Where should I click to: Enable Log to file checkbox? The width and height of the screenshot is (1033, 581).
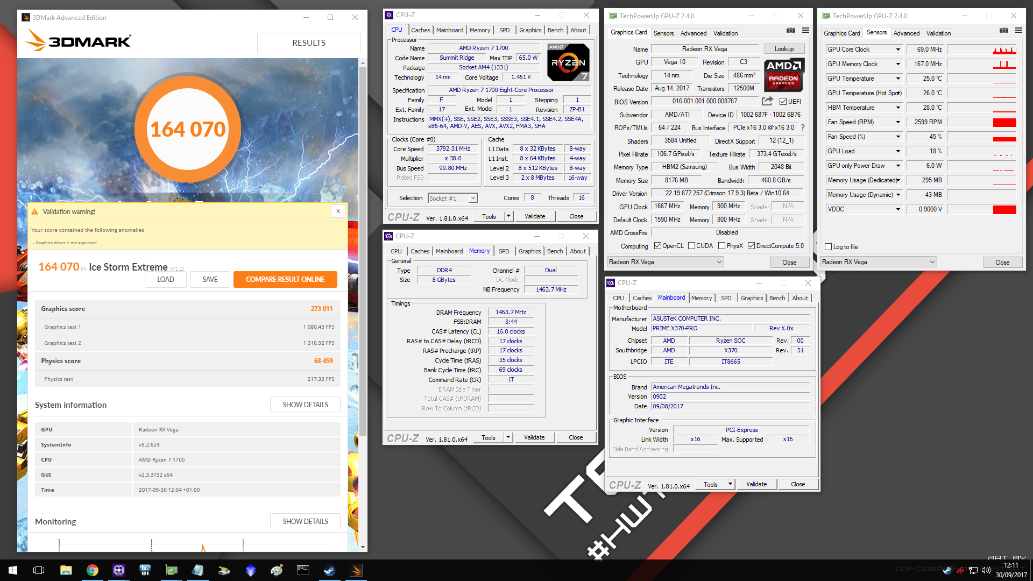(829, 247)
